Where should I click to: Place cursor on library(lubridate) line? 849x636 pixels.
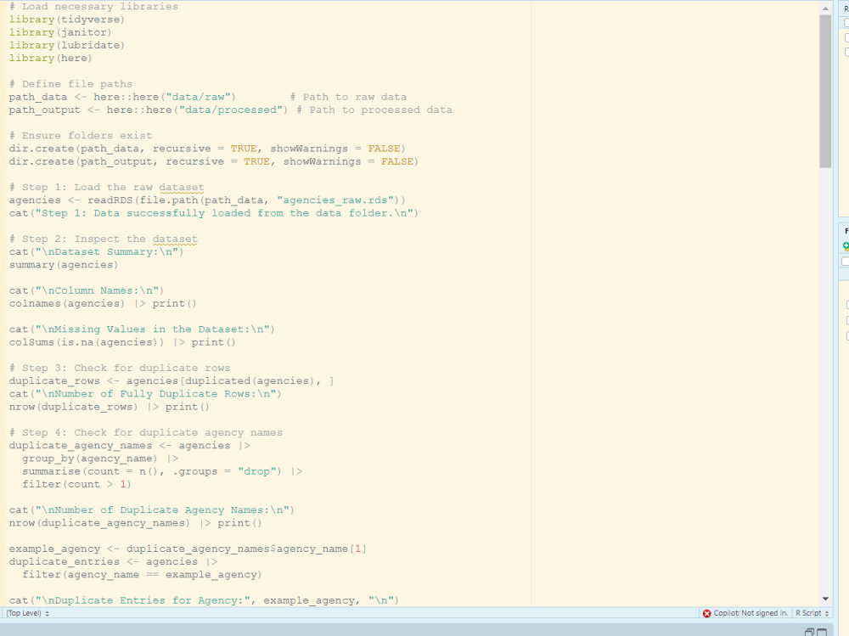(x=66, y=46)
